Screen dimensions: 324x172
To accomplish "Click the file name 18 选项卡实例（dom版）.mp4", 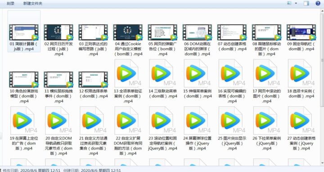I will 301,94.
